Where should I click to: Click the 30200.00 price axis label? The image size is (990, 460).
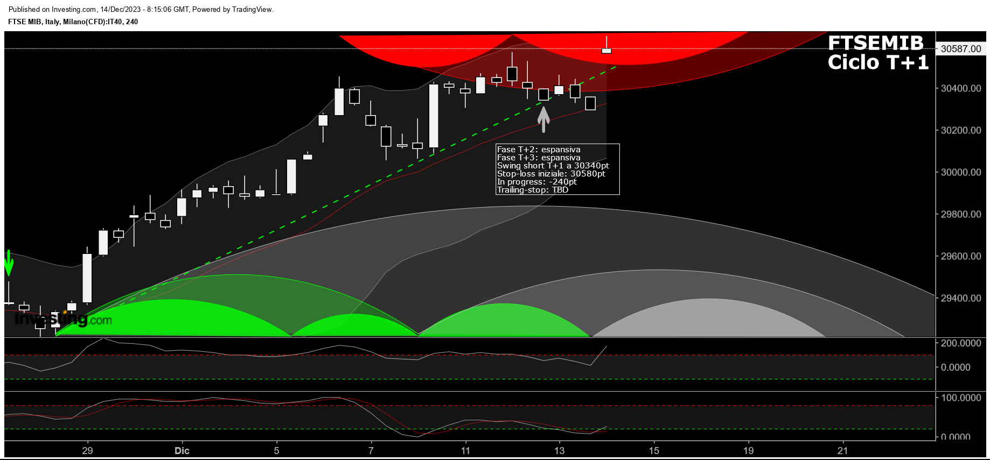click(x=961, y=130)
